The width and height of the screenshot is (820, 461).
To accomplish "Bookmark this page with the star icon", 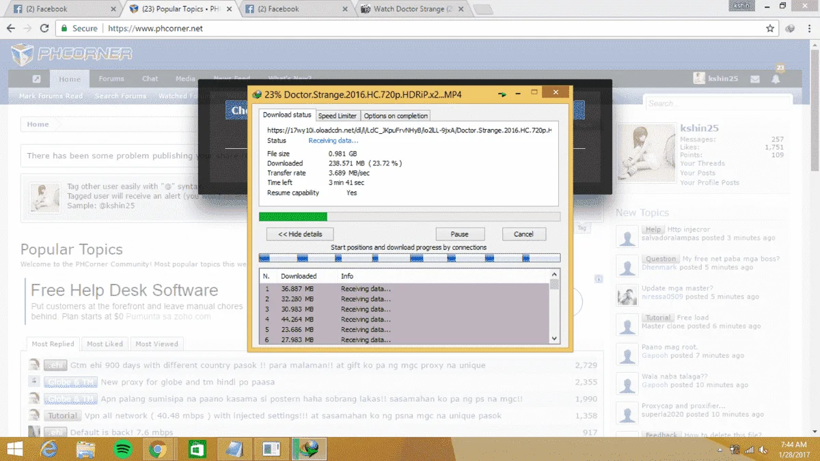I will 770,29.
